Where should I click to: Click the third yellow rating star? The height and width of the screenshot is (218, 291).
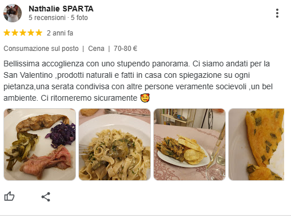click(x=23, y=33)
